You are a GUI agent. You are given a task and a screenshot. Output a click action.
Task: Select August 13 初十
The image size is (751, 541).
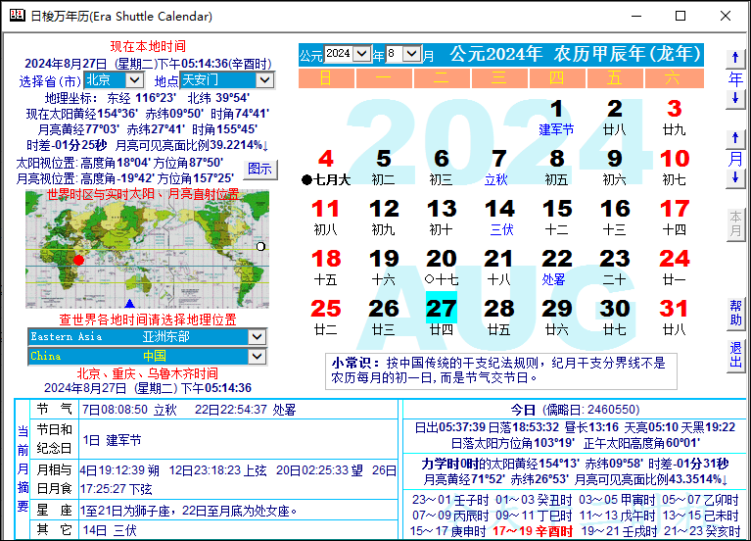442,218
